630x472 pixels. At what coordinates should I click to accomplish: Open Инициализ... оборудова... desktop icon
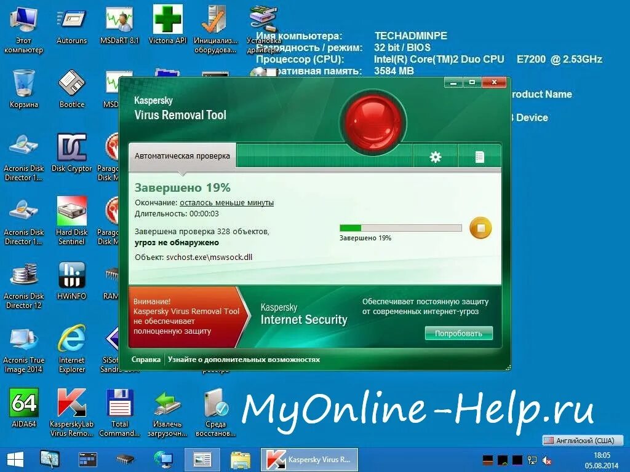[215, 30]
